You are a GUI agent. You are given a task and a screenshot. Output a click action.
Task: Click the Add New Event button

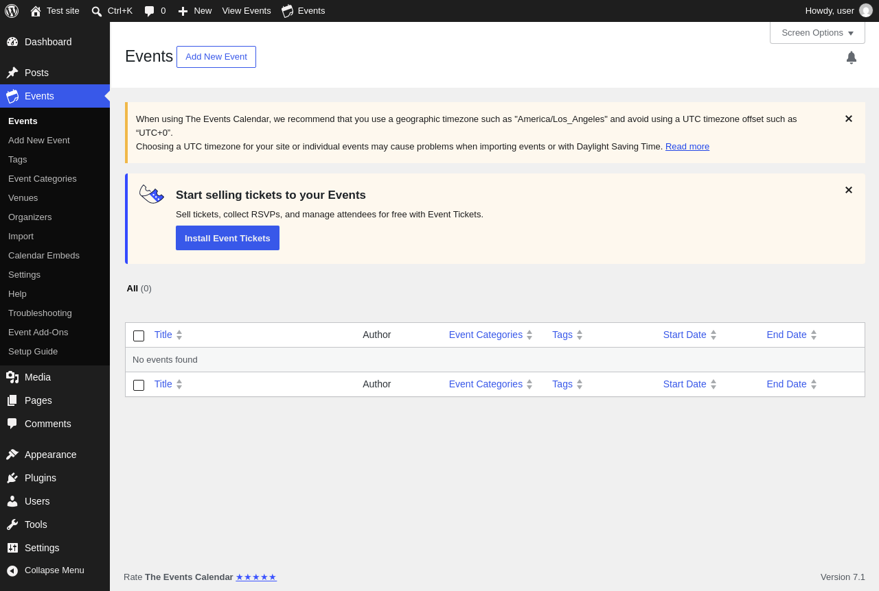tap(216, 57)
